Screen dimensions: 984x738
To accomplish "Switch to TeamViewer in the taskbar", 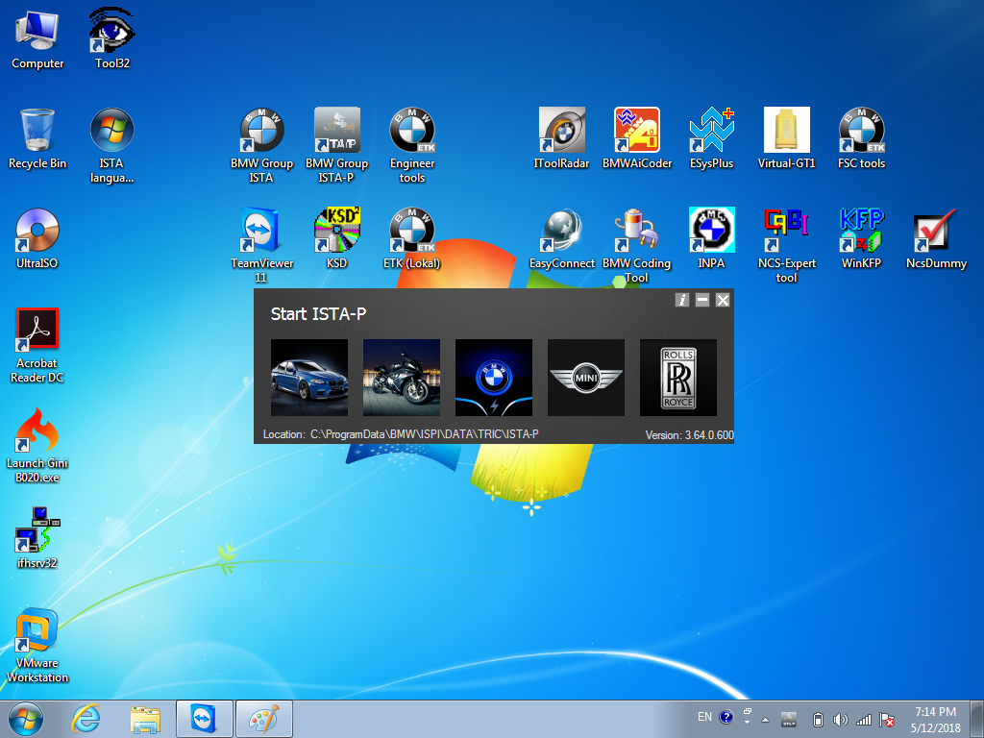I will tap(205, 719).
